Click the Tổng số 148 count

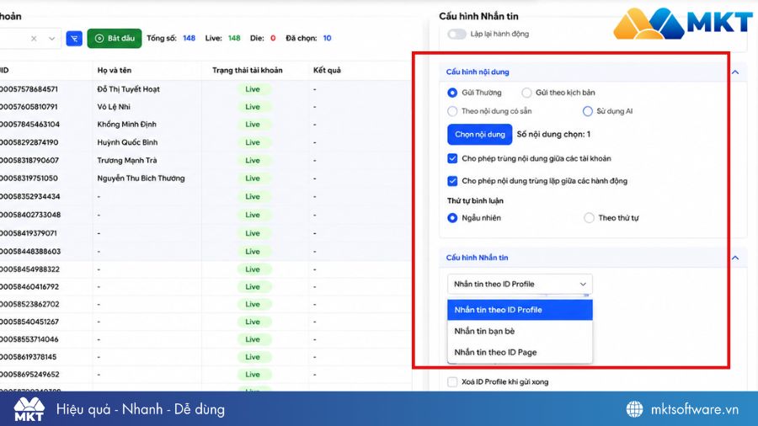point(189,38)
